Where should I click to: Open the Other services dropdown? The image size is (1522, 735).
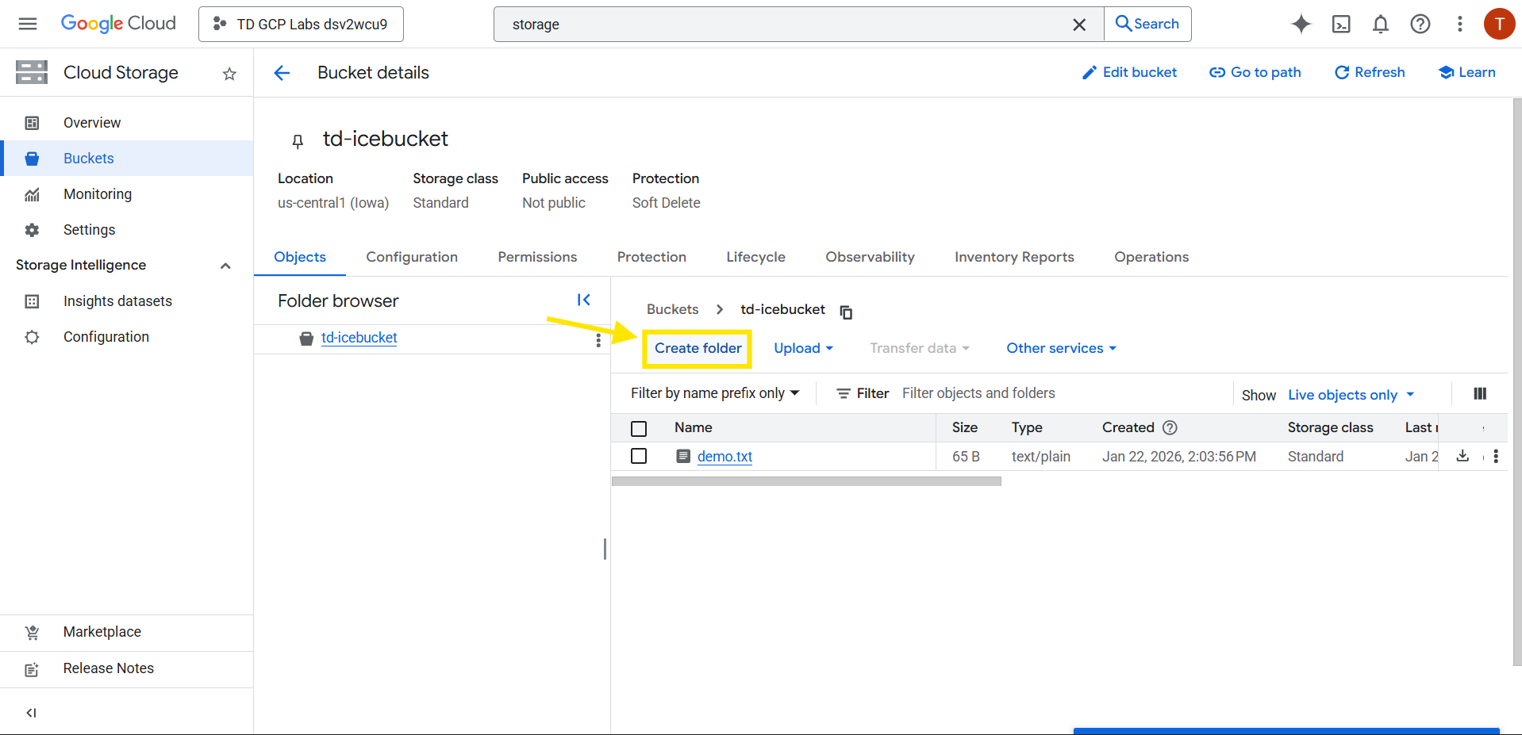click(1061, 348)
